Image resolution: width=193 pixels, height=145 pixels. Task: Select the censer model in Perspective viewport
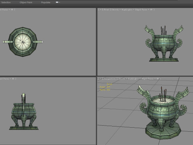tap(163, 112)
